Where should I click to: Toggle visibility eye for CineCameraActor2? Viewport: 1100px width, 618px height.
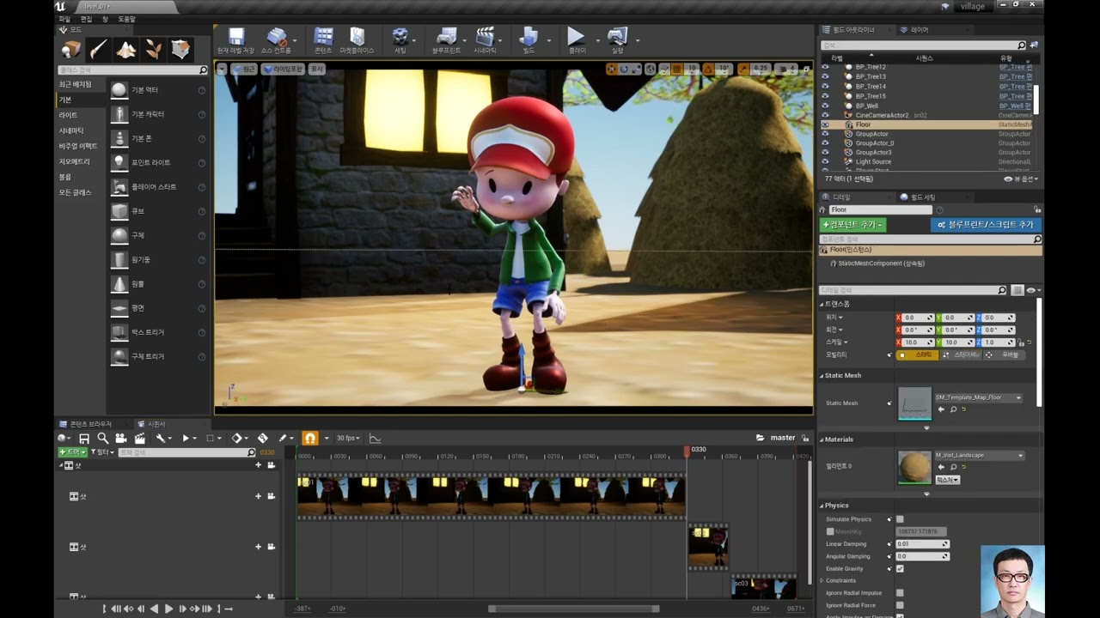tap(825, 115)
